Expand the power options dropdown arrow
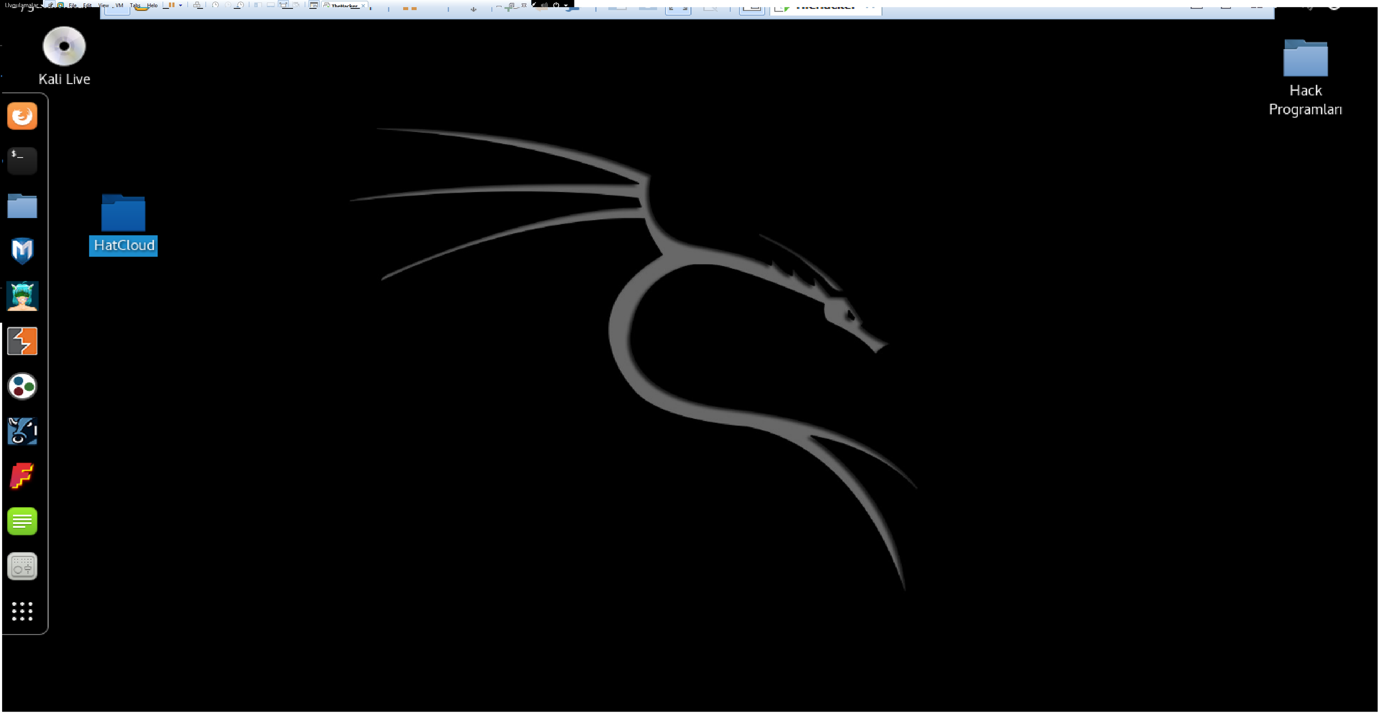This screenshot has height=716, width=1389. [x=181, y=5]
